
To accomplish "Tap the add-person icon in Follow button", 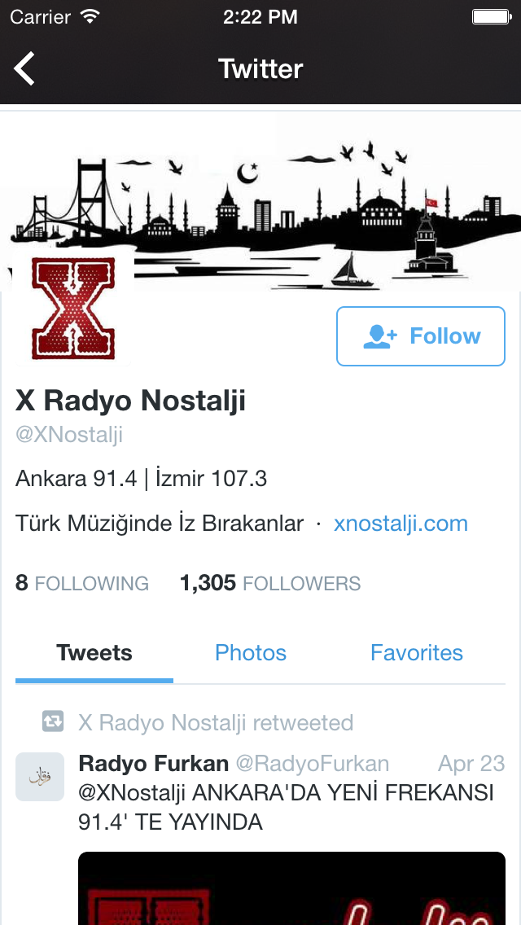I will (380, 336).
